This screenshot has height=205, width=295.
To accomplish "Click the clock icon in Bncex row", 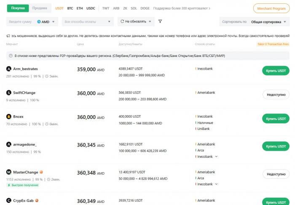I will click(47, 124).
